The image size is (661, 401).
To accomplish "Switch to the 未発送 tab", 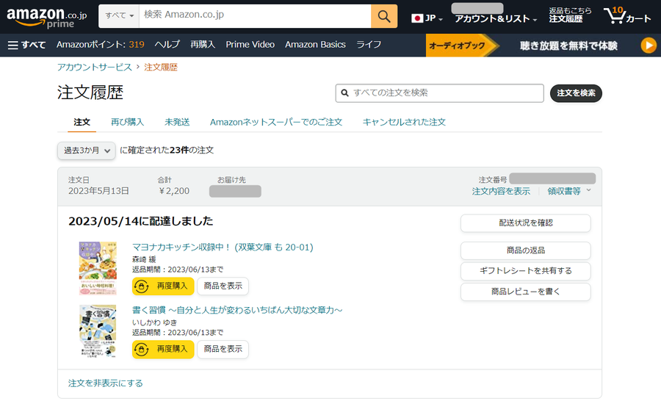I will pos(177,122).
